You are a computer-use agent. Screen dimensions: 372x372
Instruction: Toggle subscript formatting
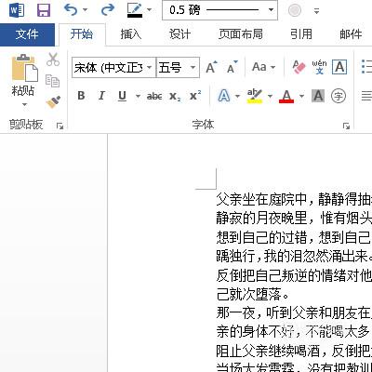(x=175, y=97)
